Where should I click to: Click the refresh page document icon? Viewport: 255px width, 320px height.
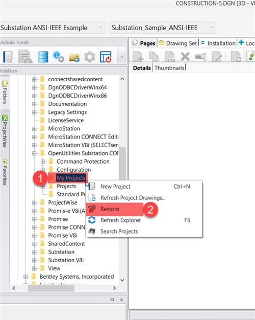pyautogui.click(x=236, y=57)
